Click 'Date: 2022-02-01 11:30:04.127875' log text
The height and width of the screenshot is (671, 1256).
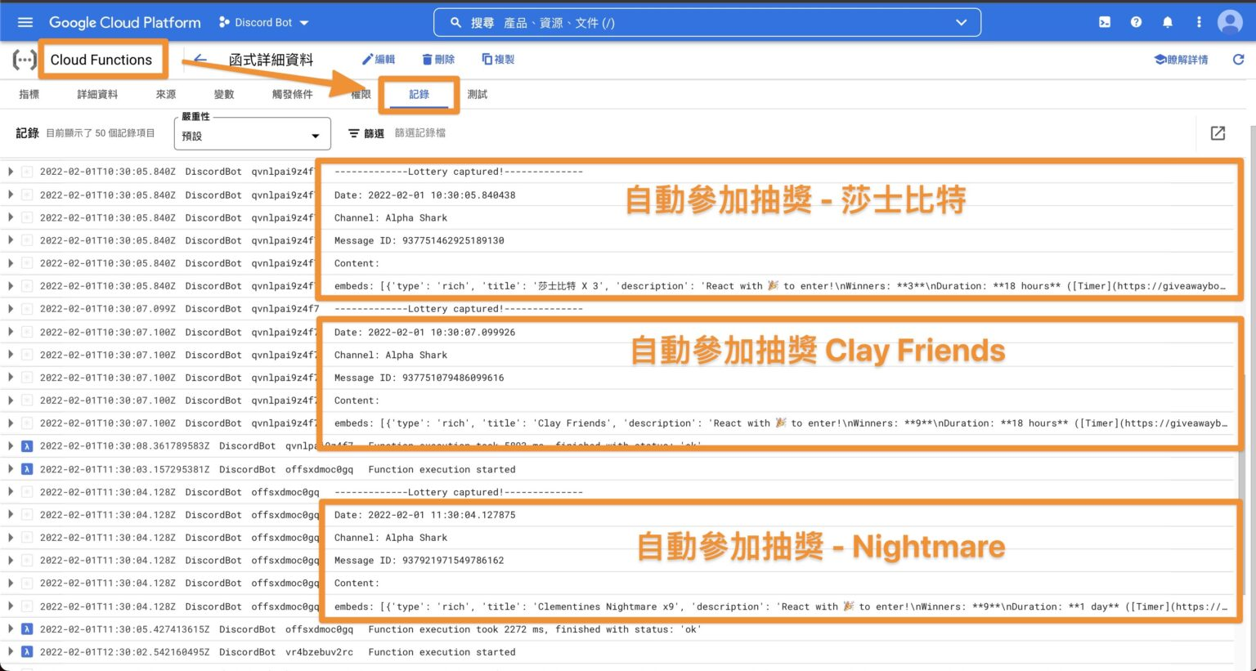click(x=424, y=515)
